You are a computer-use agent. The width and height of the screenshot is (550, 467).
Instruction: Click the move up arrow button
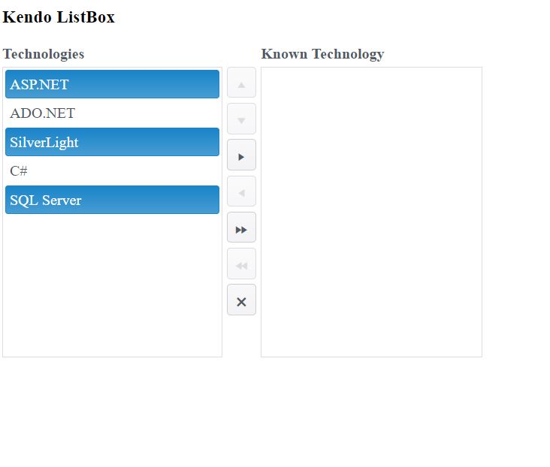pyautogui.click(x=241, y=83)
